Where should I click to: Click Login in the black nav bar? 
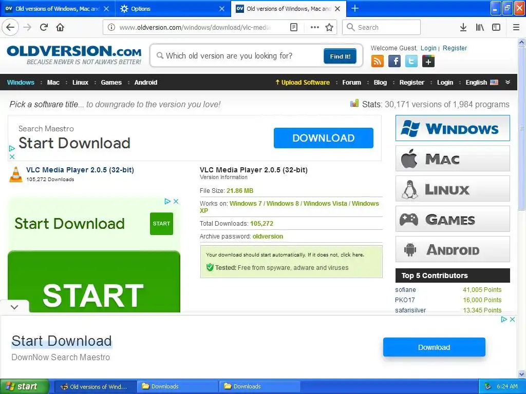pos(445,83)
